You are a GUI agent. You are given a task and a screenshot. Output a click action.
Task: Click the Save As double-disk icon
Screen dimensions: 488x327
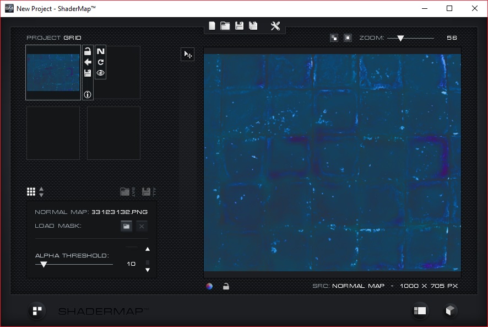point(253,26)
